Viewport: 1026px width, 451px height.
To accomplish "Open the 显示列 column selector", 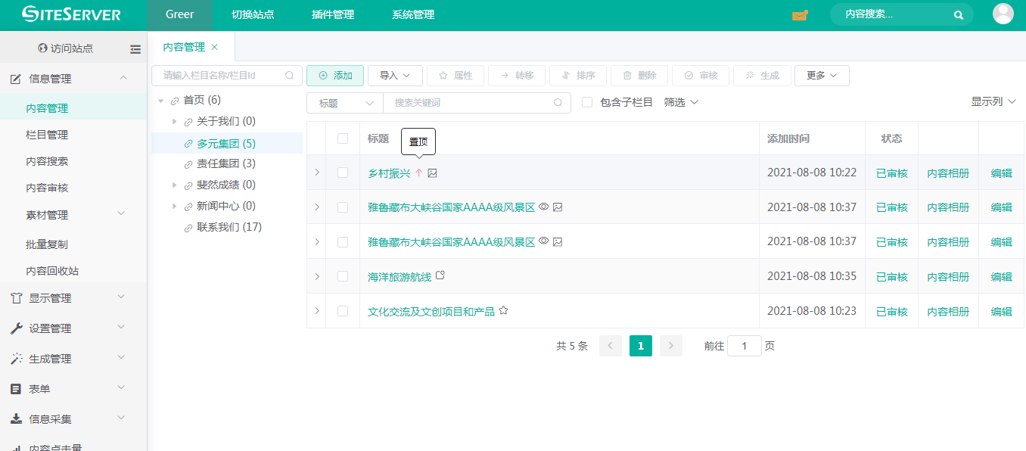I will [993, 101].
